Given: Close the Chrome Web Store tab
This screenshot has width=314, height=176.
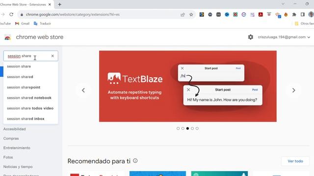Looking at the screenshot, I should [x=50, y=4].
